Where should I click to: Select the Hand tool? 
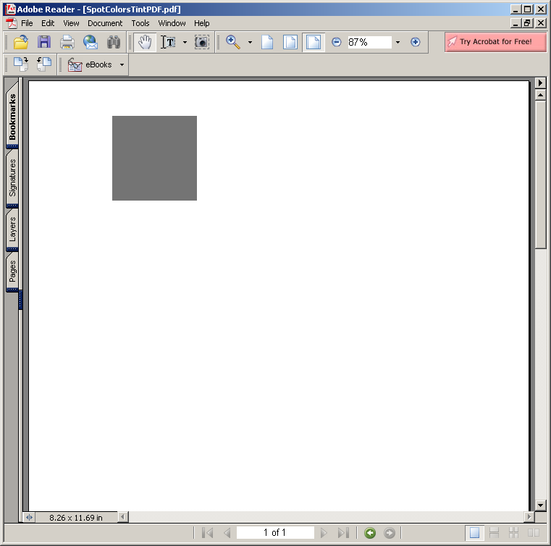[x=145, y=42]
